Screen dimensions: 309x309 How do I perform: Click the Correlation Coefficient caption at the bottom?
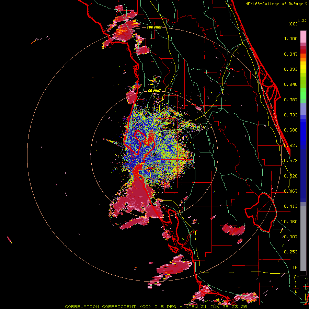[x=156, y=307]
